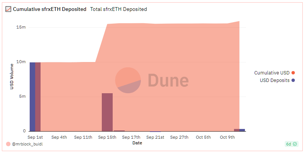Click the Oct 5th x-axis label

203,137
